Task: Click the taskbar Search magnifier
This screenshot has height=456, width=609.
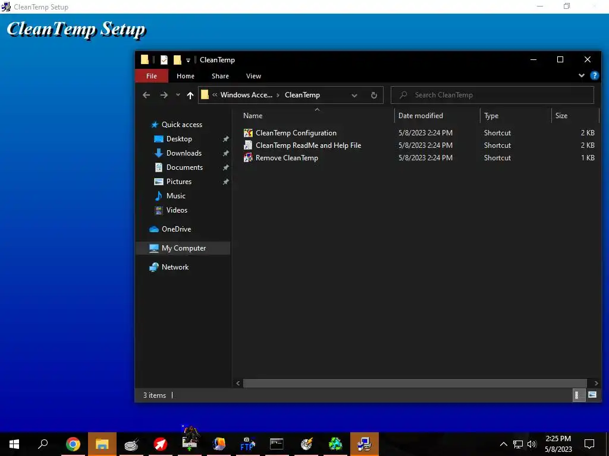Action: coord(43,444)
